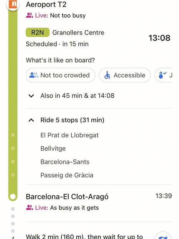
Task: Collapse Ride 5 stops list
Action: (x=65, y=120)
